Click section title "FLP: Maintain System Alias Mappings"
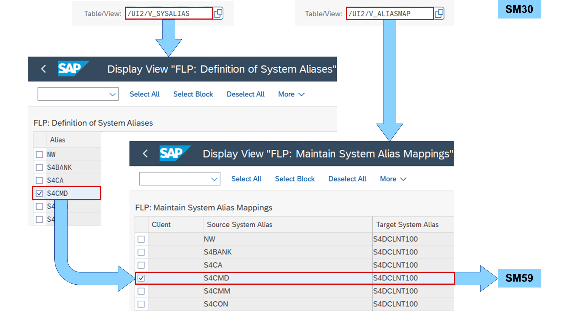 204,207
